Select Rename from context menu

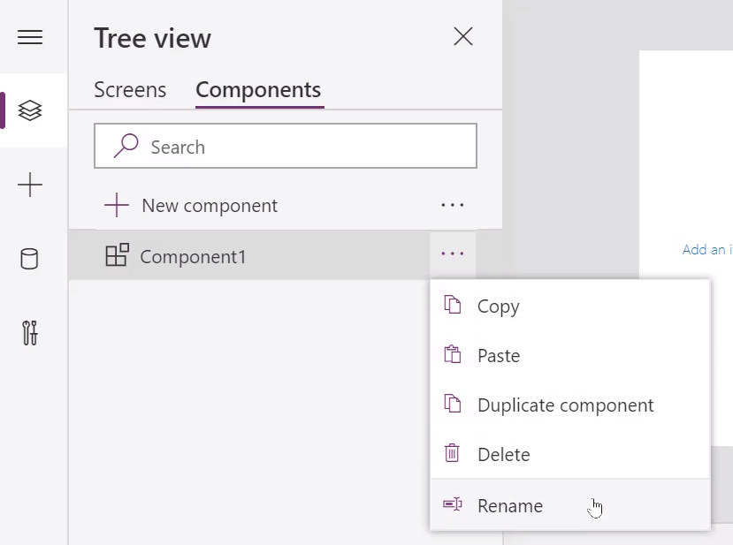(x=570, y=505)
